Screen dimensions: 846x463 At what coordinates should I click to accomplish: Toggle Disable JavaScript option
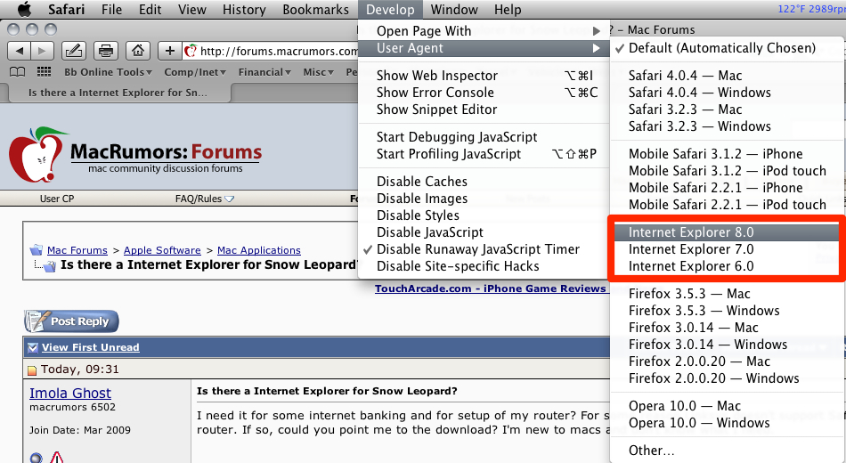point(484,232)
